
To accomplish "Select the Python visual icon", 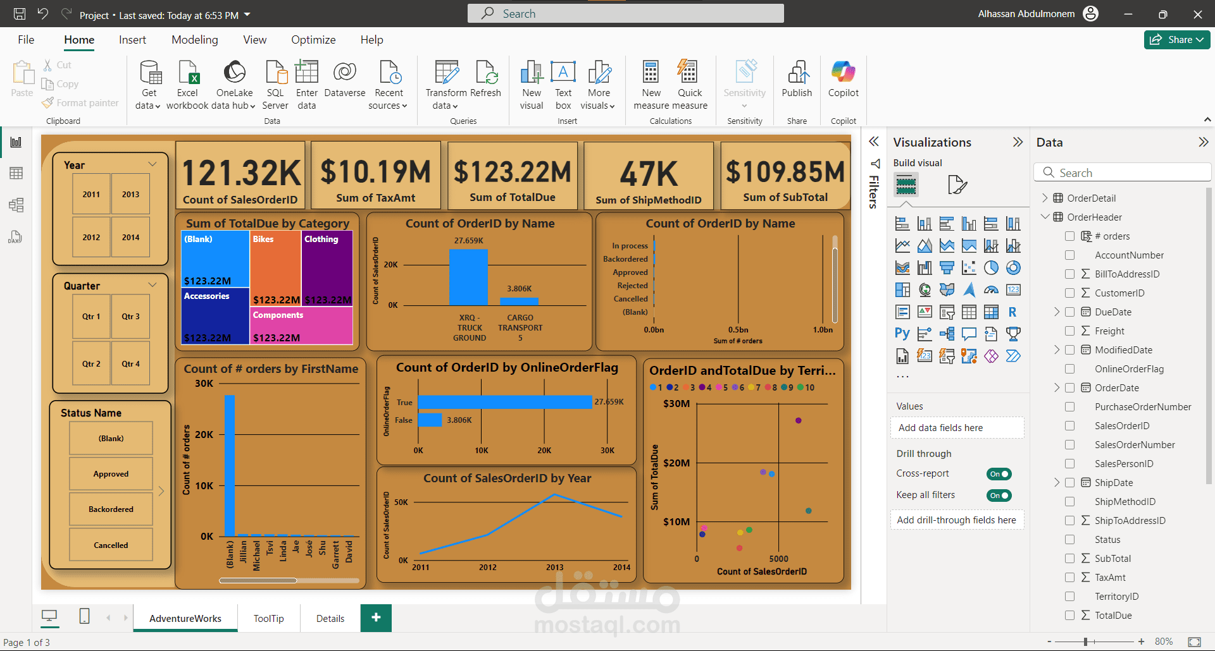I will [x=901, y=332].
